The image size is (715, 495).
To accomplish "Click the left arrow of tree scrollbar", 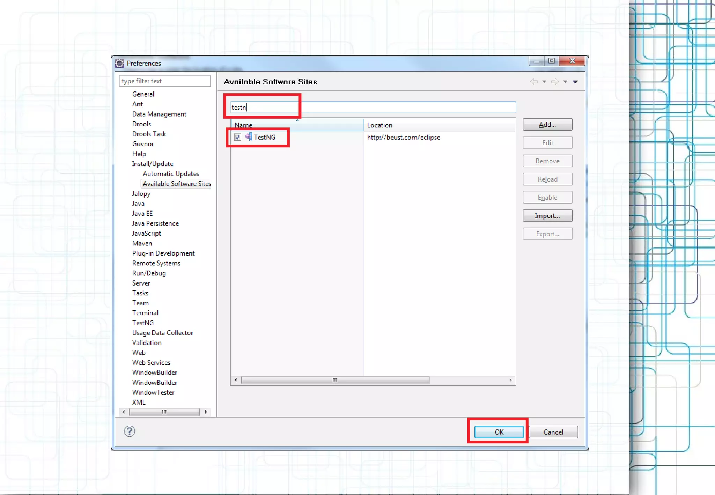I will pos(124,412).
